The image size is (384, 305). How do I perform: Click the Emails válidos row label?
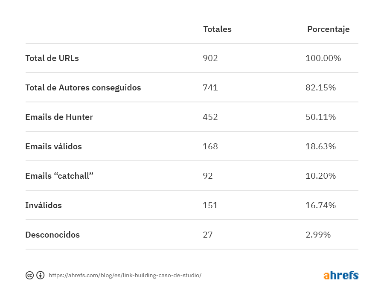(x=53, y=146)
